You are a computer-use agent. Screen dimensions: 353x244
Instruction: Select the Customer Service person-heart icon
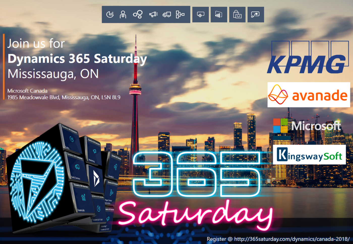123,15
